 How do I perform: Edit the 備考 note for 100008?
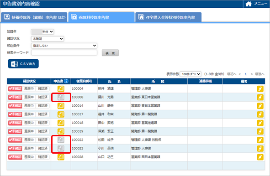pyautogui.click(x=260, y=97)
